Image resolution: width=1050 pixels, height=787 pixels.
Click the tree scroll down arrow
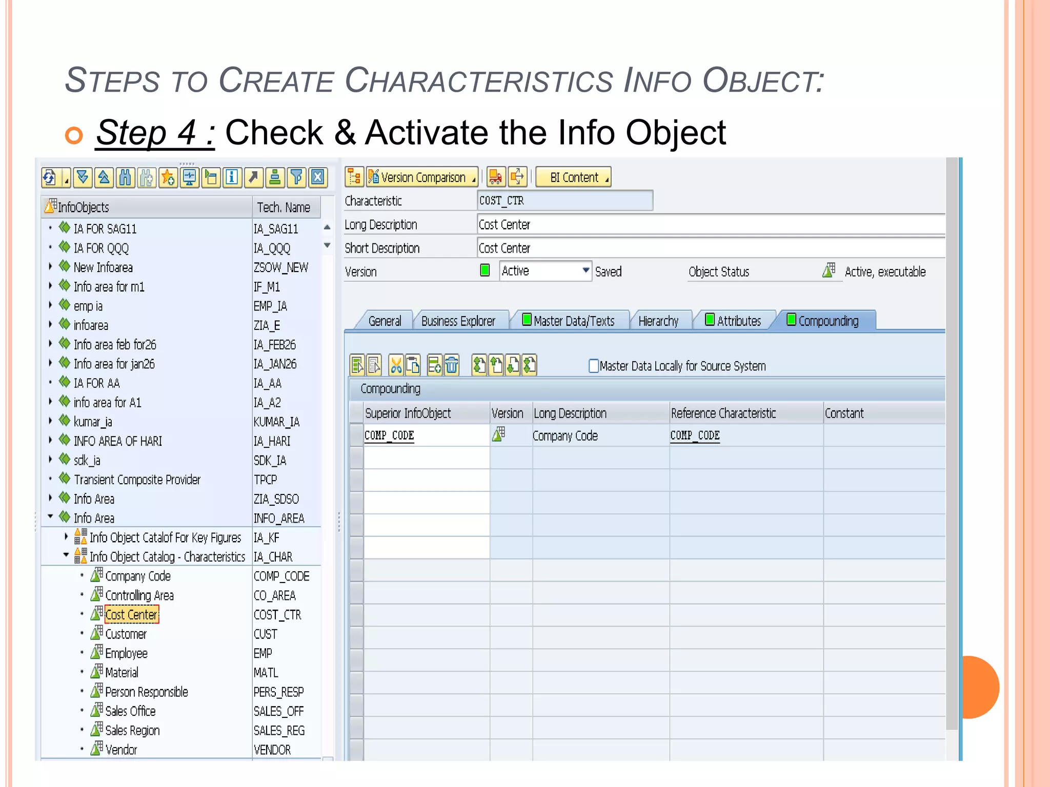[327, 245]
